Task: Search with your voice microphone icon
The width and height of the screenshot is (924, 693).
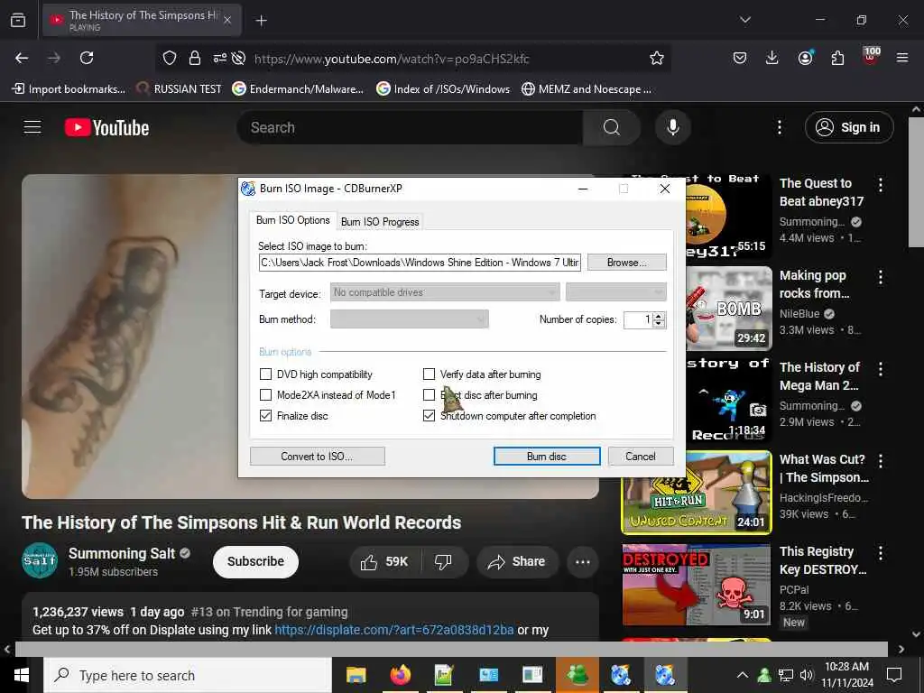Action: pyautogui.click(x=672, y=127)
